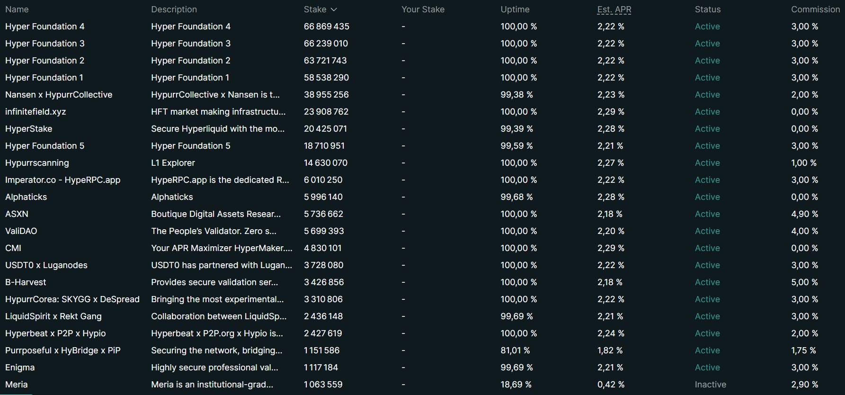Click the truncated HyperRPC.app description

(220, 180)
